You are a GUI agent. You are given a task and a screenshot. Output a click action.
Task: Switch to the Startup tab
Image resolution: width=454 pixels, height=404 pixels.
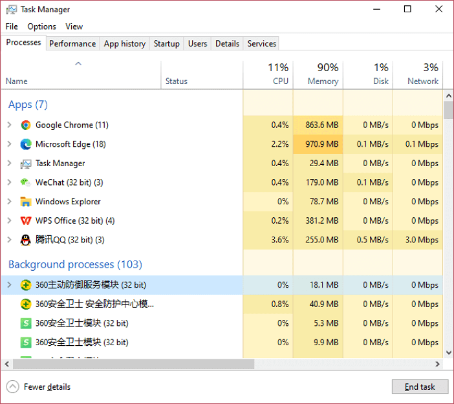[x=166, y=44]
